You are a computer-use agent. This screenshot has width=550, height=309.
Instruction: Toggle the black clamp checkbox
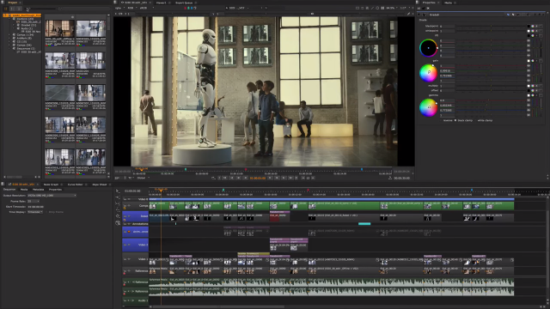(455, 120)
